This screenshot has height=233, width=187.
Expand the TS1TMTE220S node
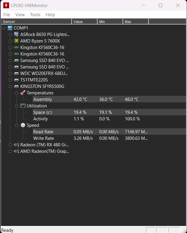[10, 80]
